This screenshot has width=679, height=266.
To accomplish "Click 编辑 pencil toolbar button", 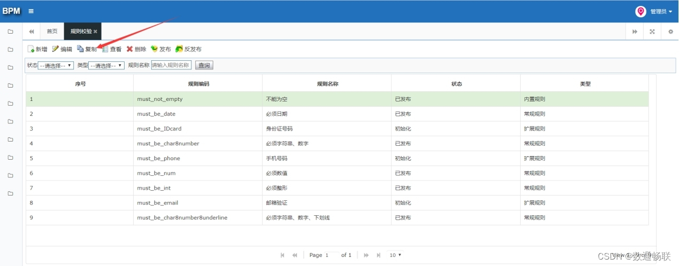I will pos(62,49).
